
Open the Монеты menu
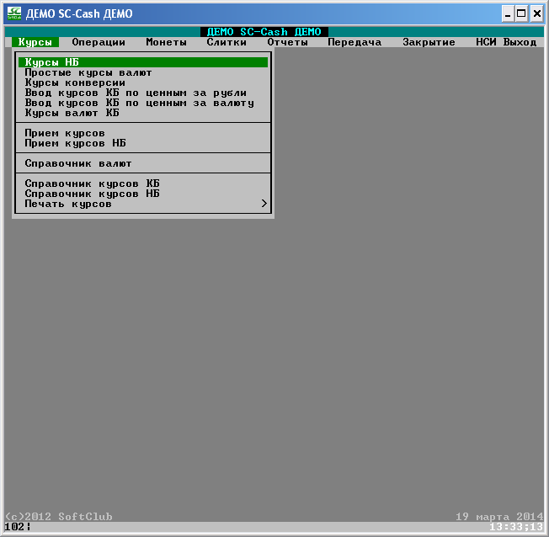[x=166, y=42]
